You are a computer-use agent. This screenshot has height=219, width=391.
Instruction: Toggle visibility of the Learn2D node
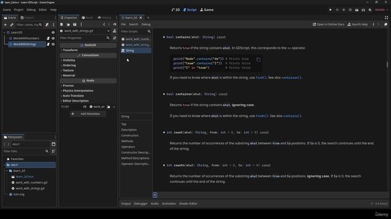53,32
